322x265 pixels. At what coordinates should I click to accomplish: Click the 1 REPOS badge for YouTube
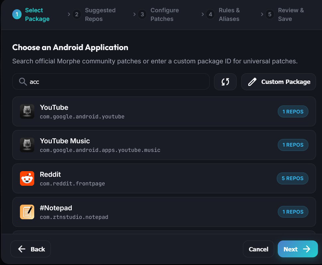coord(293,111)
